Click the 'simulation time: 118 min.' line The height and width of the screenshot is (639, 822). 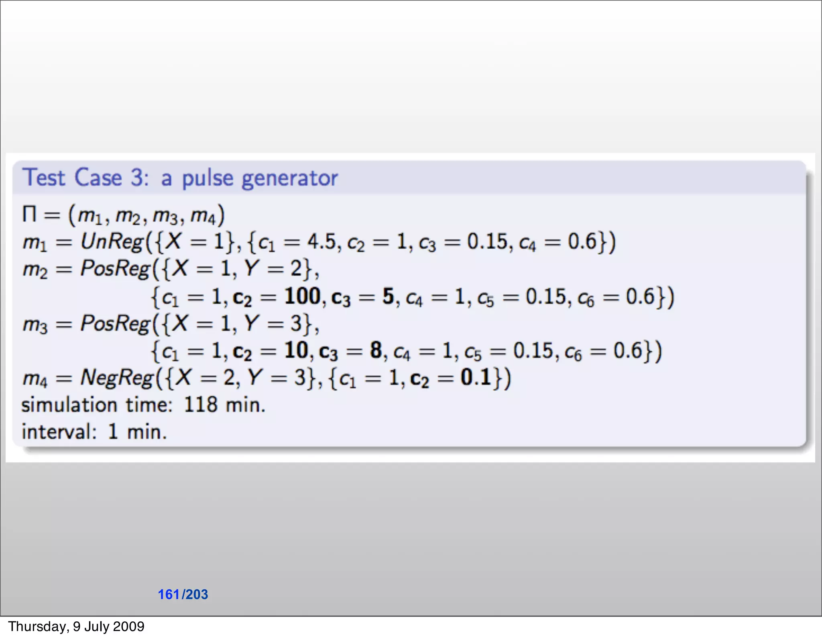143,404
